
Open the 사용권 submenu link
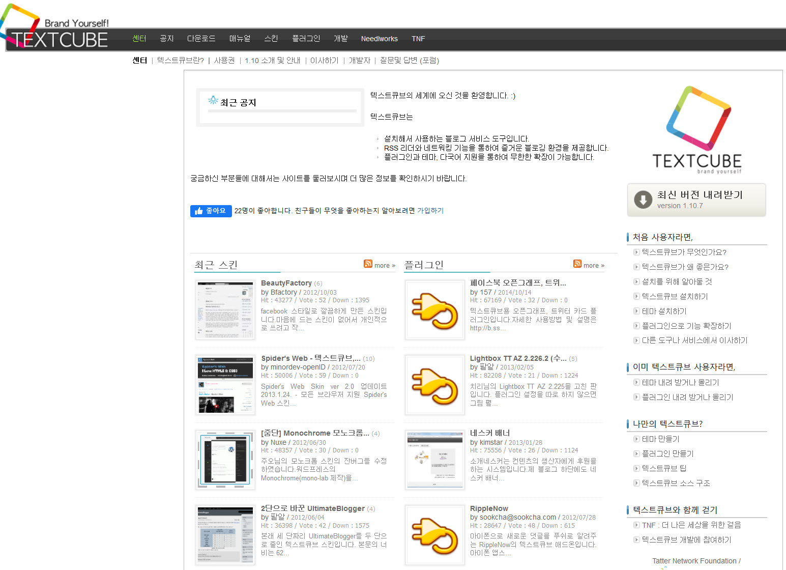pyautogui.click(x=224, y=60)
